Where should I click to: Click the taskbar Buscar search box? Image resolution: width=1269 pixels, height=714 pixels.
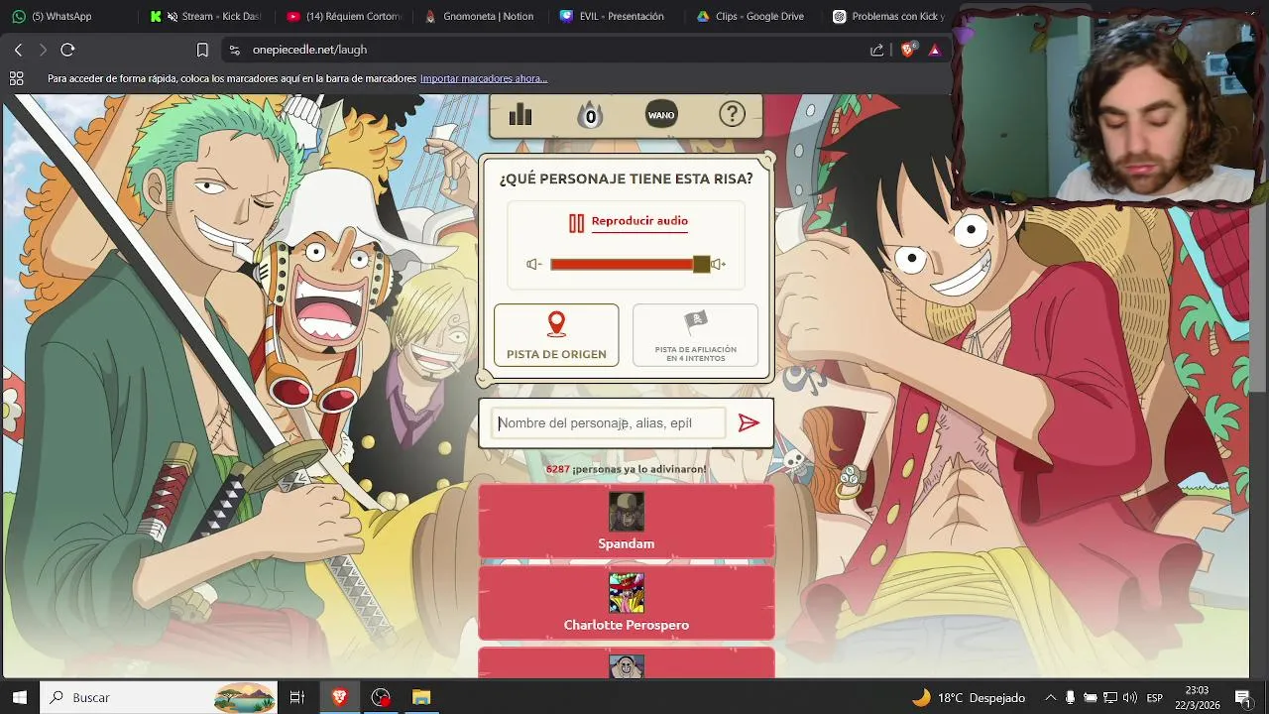159,697
